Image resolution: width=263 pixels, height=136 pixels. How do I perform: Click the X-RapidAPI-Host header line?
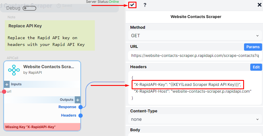(193, 91)
